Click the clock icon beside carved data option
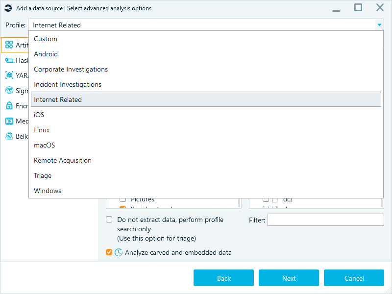The height and width of the screenshot is (294, 392). pos(118,252)
